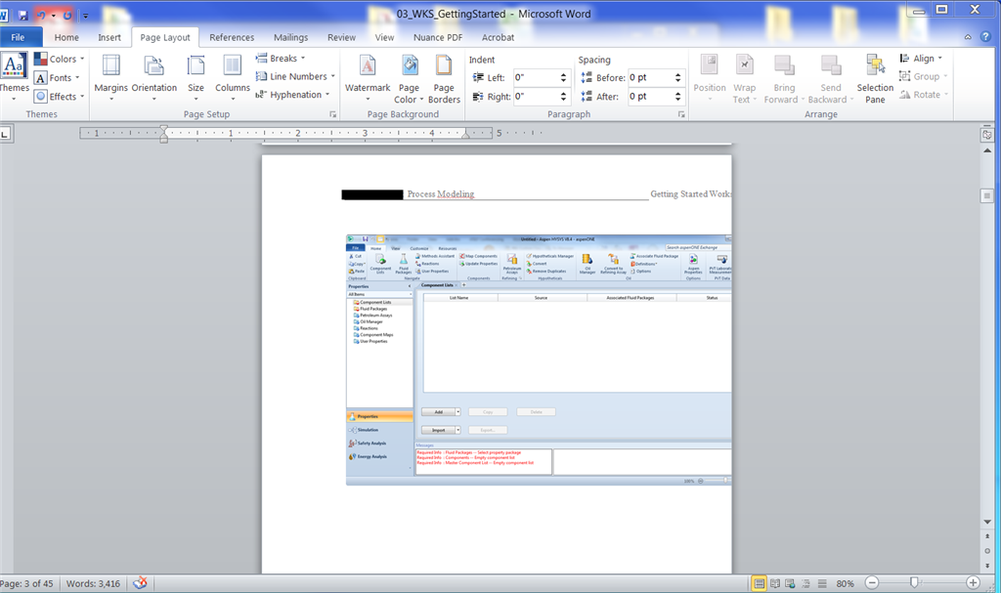
Task: Minimize the ribbon with the caret icon
Action: pyautogui.click(x=968, y=37)
